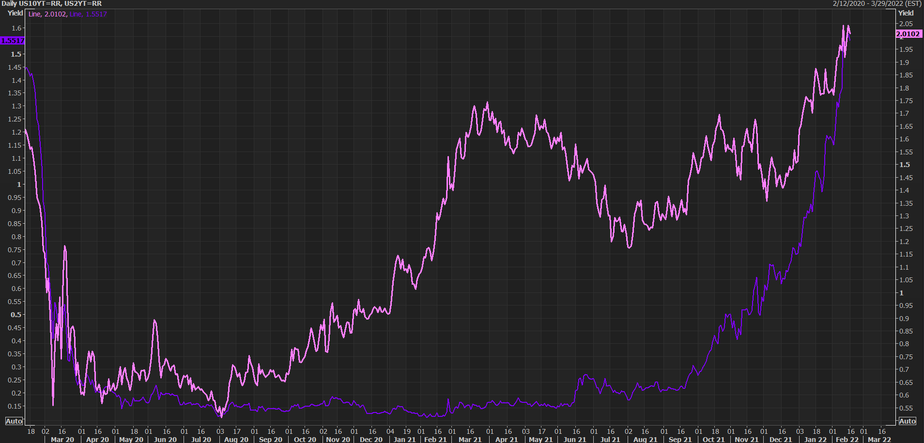Click the 0.4 tick on the Yield axis
This screenshot has height=443, width=924.
tap(17, 341)
